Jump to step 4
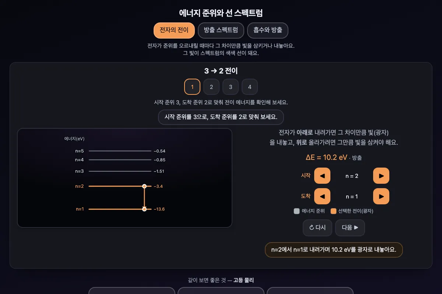This screenshot has height=294, width=442. (x=250, y=87)
